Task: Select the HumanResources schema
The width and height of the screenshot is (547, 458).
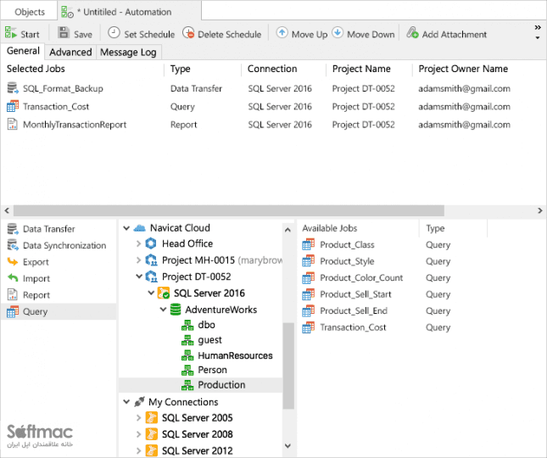Action: [235, 355]
